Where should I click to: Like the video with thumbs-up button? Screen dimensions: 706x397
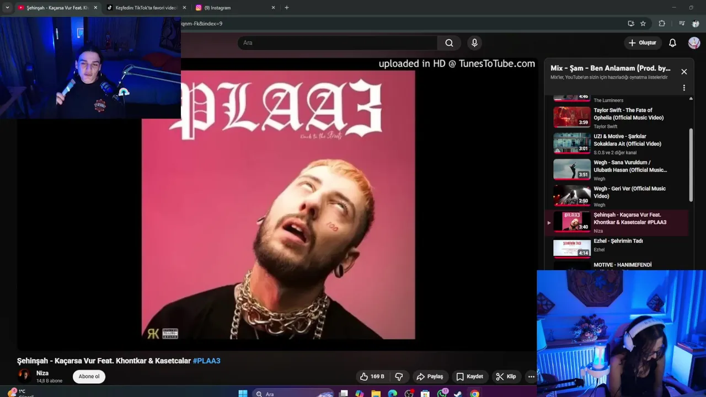pos(372,377)
